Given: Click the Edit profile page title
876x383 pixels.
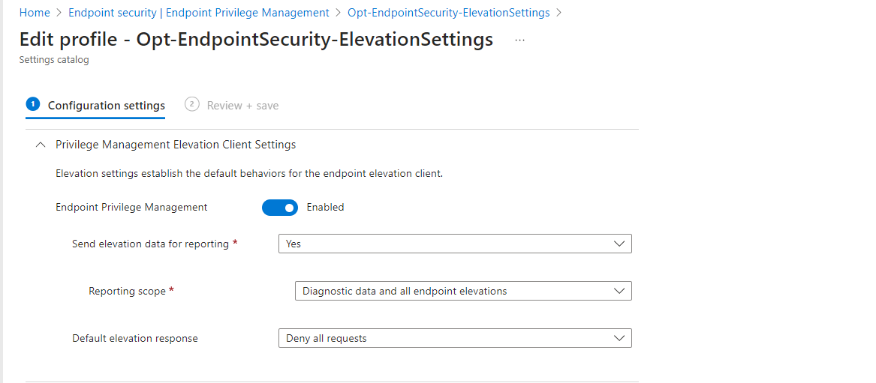Looking at the screenshot, I should [256, 40].
